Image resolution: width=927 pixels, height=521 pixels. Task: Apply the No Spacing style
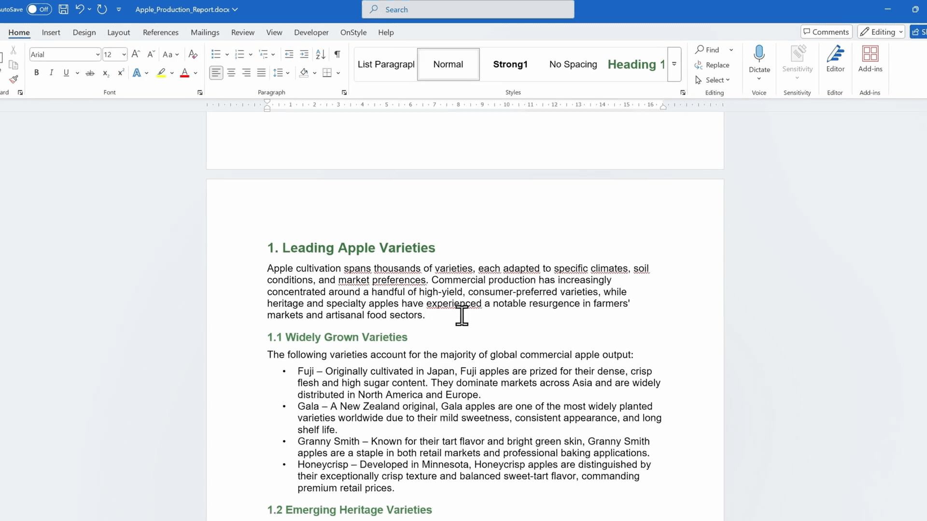tap(573, 64)
